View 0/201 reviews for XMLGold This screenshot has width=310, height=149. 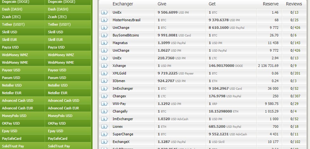click(295, 73)
